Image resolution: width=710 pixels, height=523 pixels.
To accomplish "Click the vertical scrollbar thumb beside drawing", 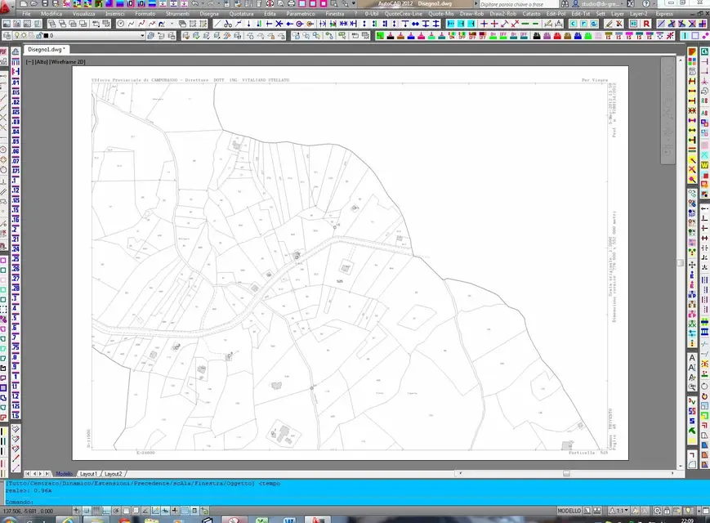I will [680, 262].
